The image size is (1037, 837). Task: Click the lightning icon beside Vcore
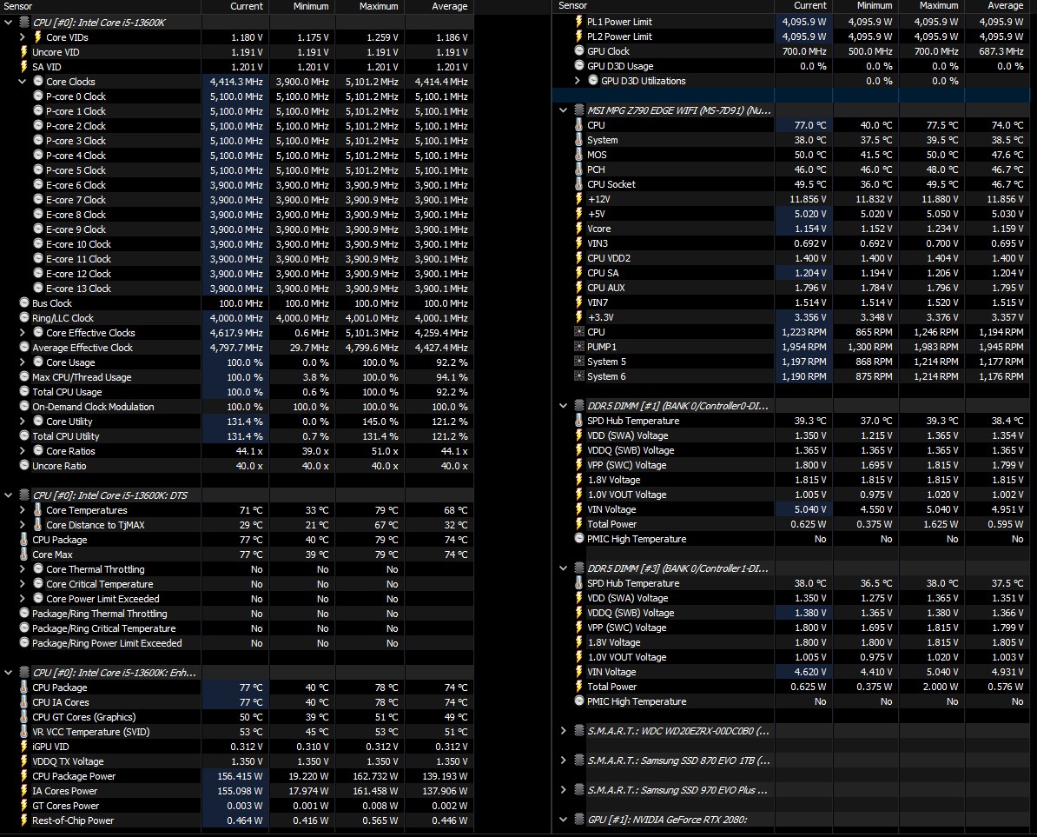click(x=578, y=229)
